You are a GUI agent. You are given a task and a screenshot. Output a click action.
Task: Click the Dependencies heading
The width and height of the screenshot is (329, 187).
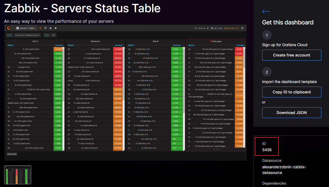pos(274,183)
